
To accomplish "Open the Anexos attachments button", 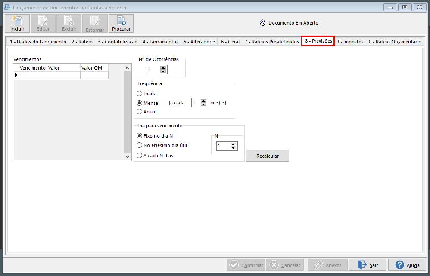I will 327,265.
